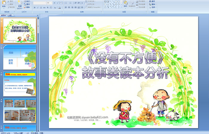Toggle Text Shadow formatting
The height and width of the screenshot is (134, 209).
(48, 7)
